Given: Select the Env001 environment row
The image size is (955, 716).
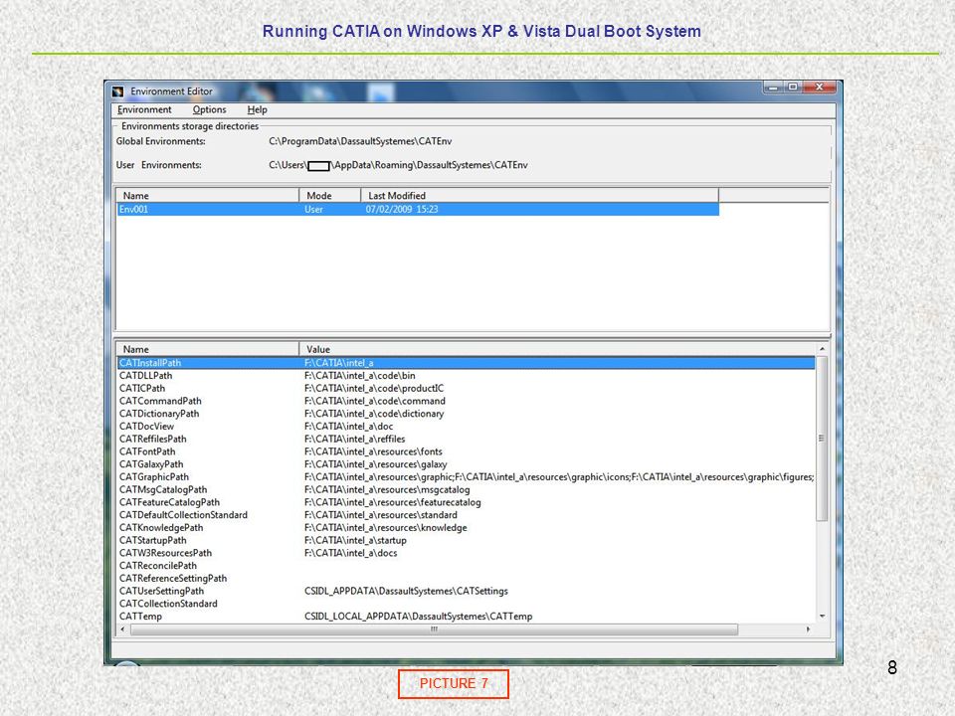Looking at the screenshot, I should [x=418, y=210].
